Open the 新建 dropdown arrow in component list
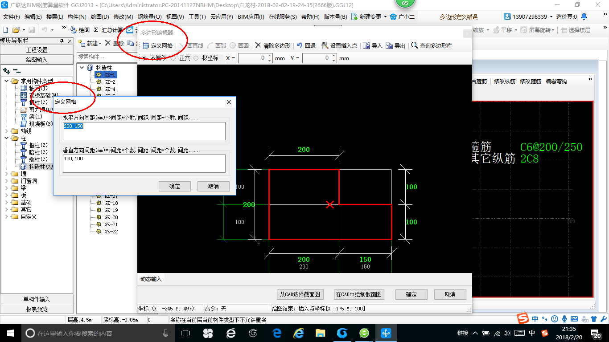This screenshot has width=609, height=342. (100, 43)
